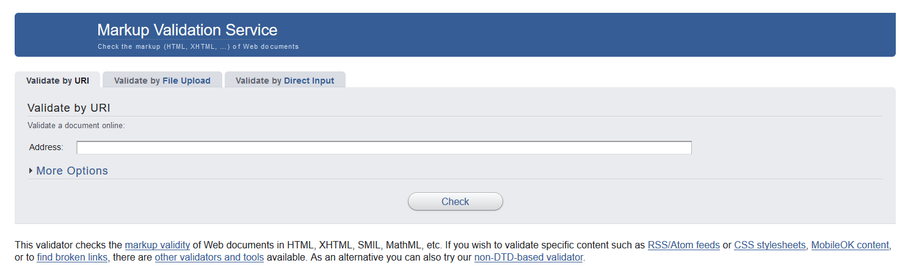Open the RSS/Atom feeds link
Viewport: 908px width, 274px height.
pos(684,245)
